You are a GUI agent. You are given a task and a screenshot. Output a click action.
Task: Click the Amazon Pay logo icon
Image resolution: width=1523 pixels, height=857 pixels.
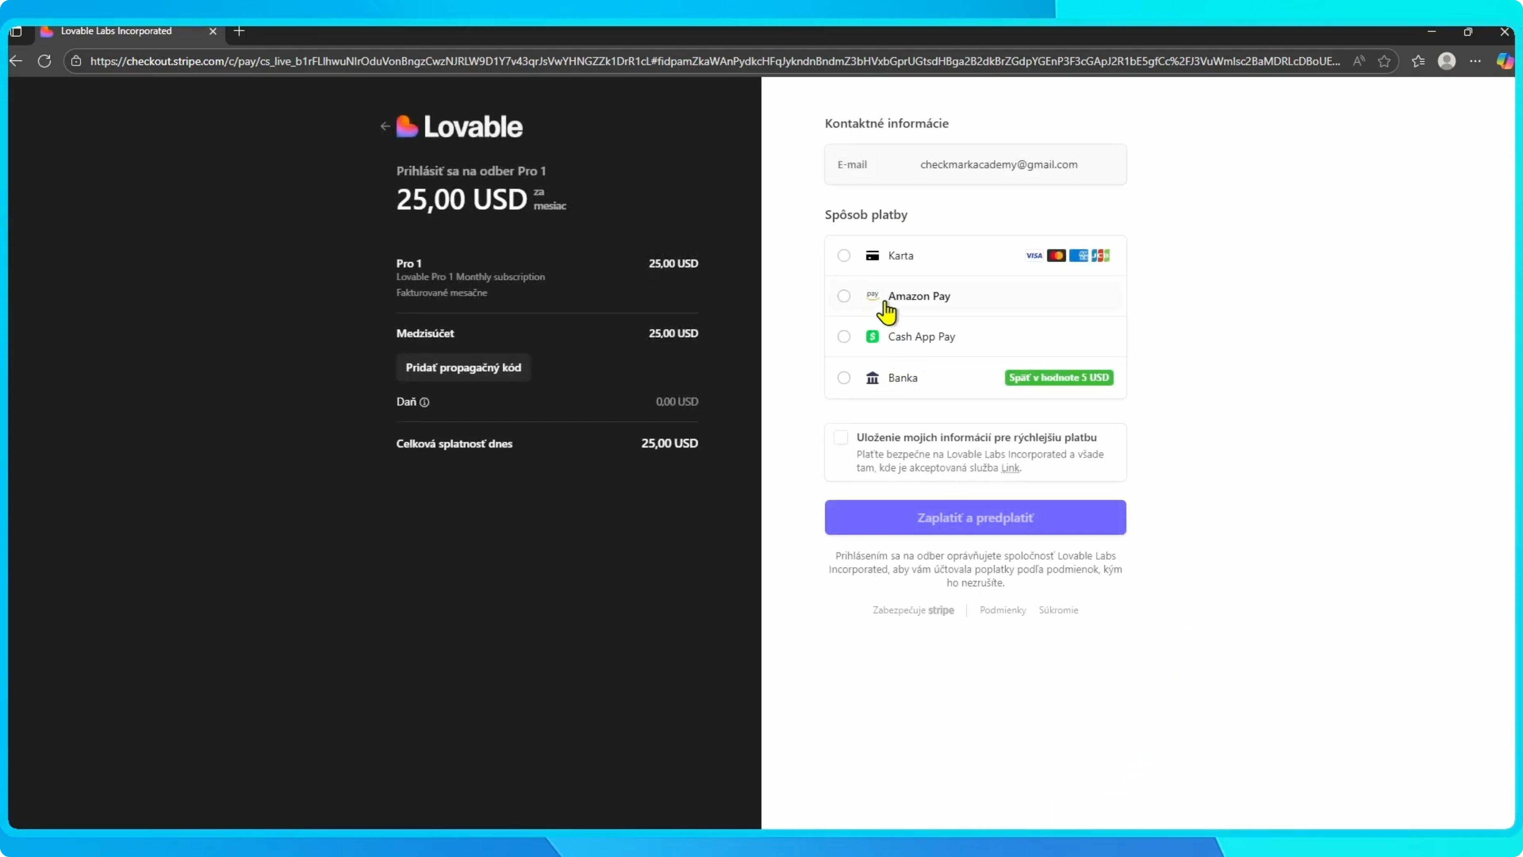pos(872,295)
